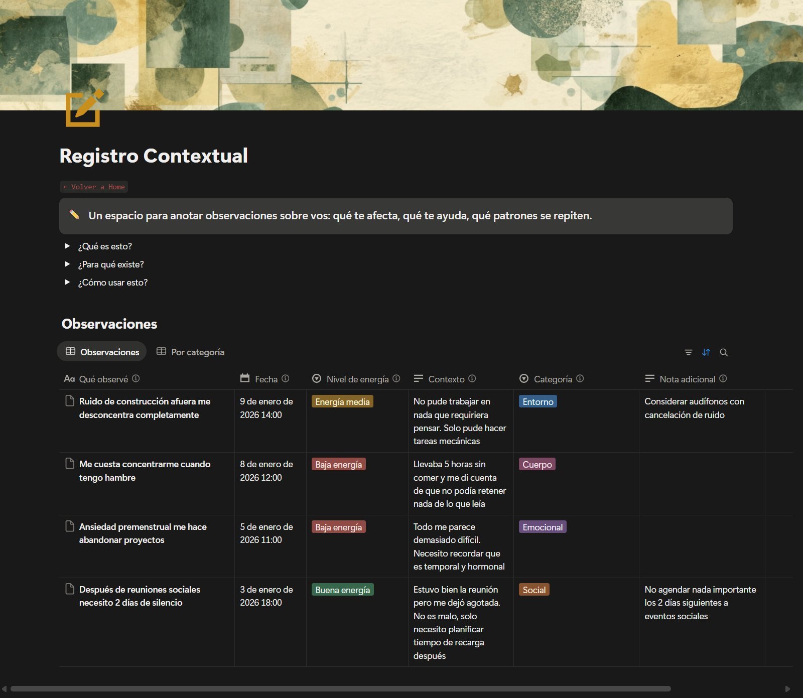Click the info icon next to Categoría
803x698 pixels.
(580, 379)
